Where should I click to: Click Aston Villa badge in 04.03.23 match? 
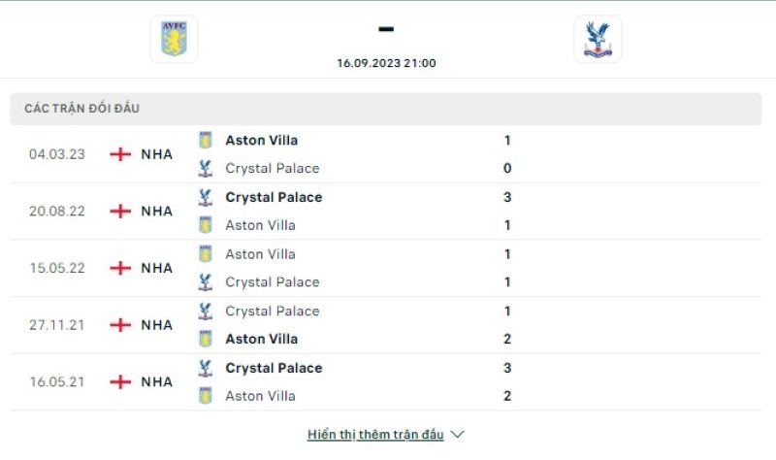[x=205, y=140]
